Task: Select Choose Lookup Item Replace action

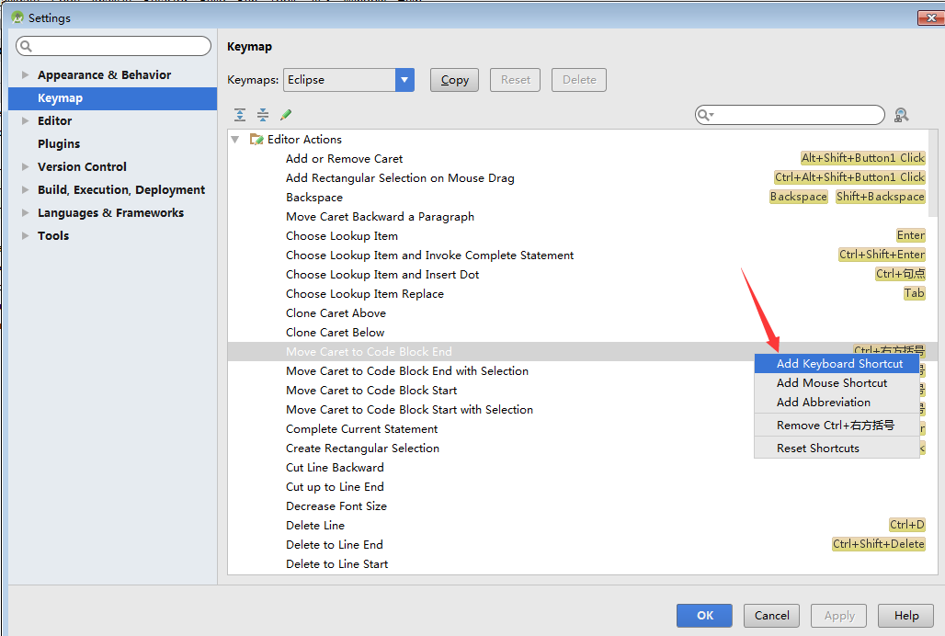Action: click(365, 294)
